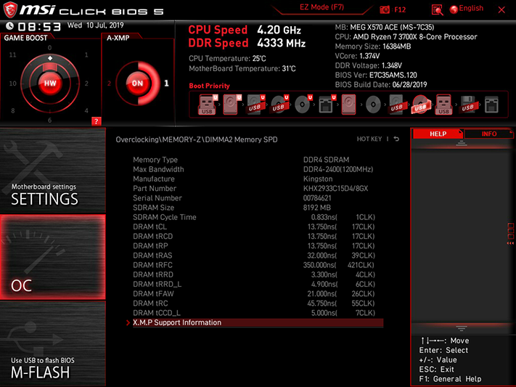Select the UEFI CD/DVD disc boot icon
Viewport: 516px width, 387px height.
pyautogui.click(x=303, y=105)
